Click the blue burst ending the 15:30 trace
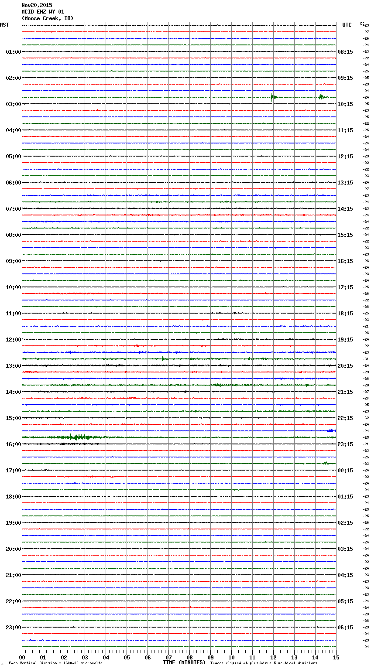The image size is (371, 669). (330, 431)
